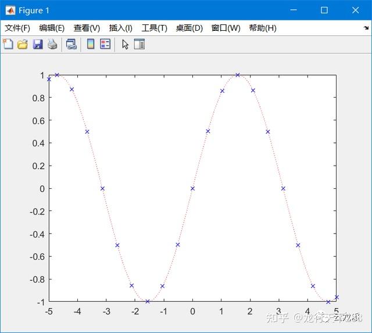Open the 桌面(D) menu
The image size is (372, 333).
coord(189,28)
